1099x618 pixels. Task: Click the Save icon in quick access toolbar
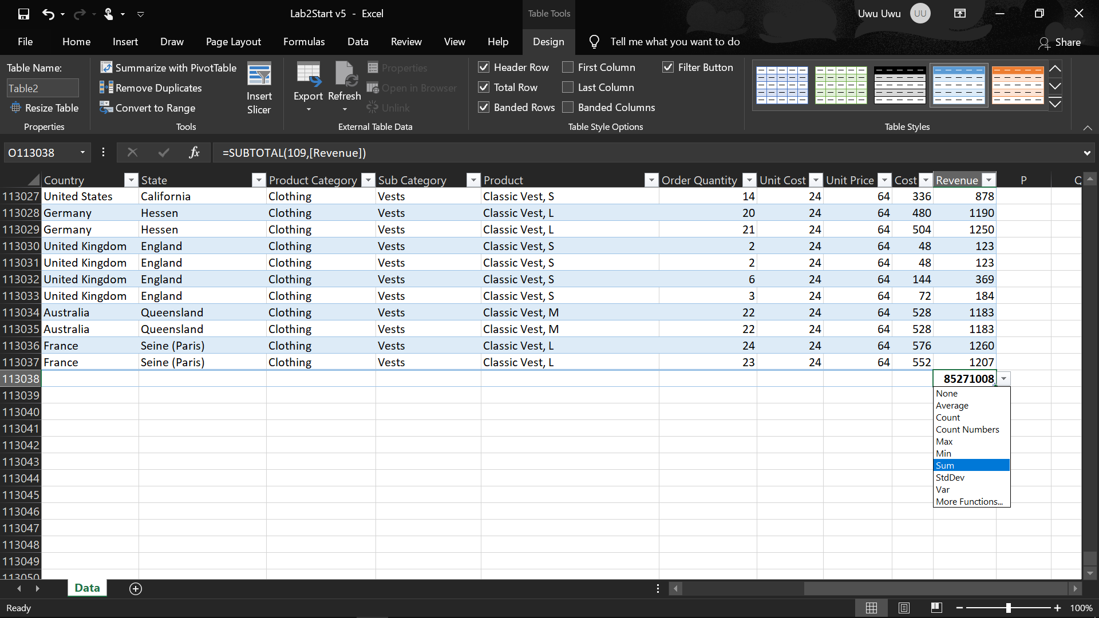click(x=23, y=14)
